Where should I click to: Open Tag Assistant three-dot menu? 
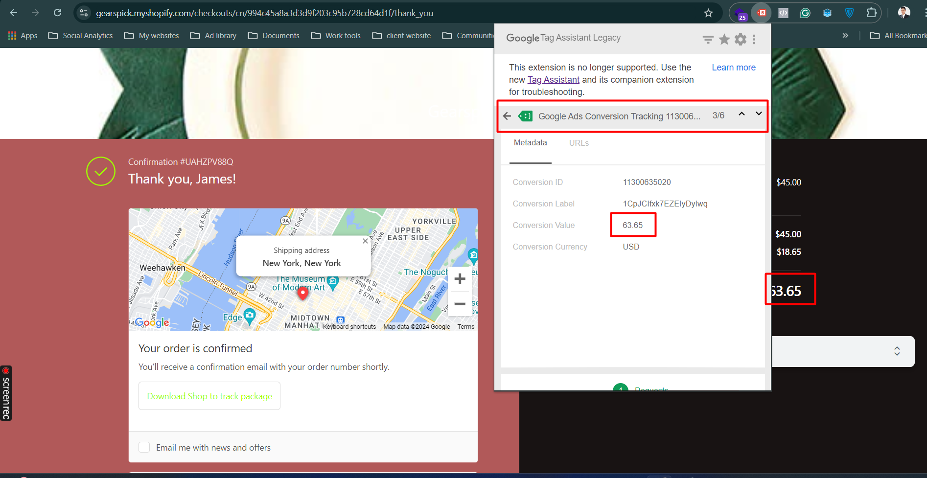click(754, 39)
